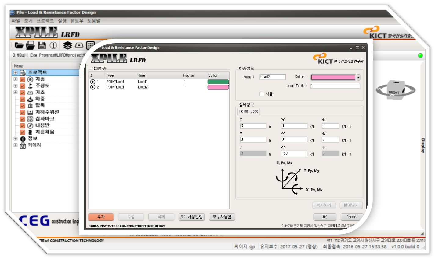Open the grid table toolbar icon

coord(90,45)
